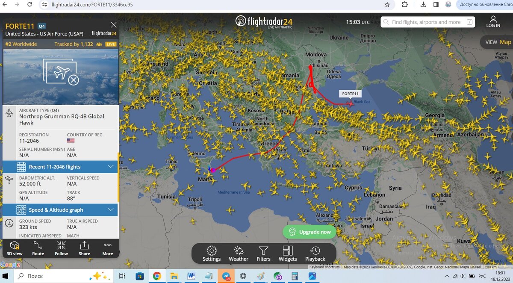Bookmark page with the star icon
This screenshot has height=283, width=513.
[x=387, y=5]
